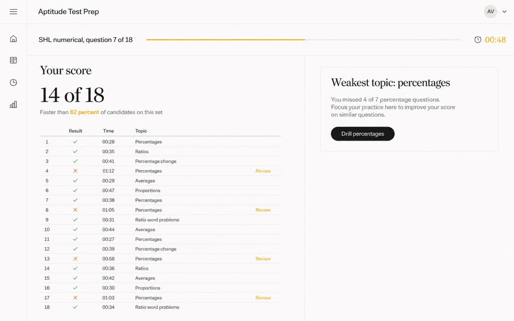Screen dimensions: 514x321
Task: Click the time 01:12 in row 4
Action: click(108, 171)
